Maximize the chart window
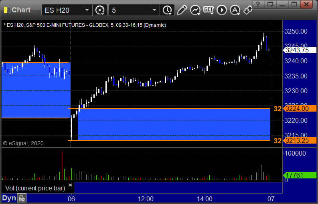318x204 pixels. (294, 4)
